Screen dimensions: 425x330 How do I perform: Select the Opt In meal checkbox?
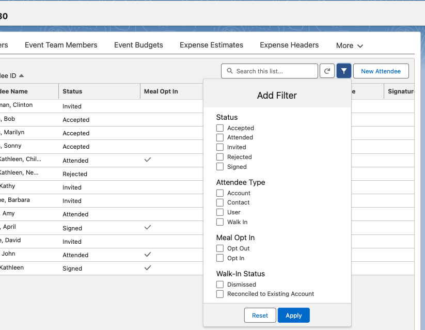tap(220, 258)
